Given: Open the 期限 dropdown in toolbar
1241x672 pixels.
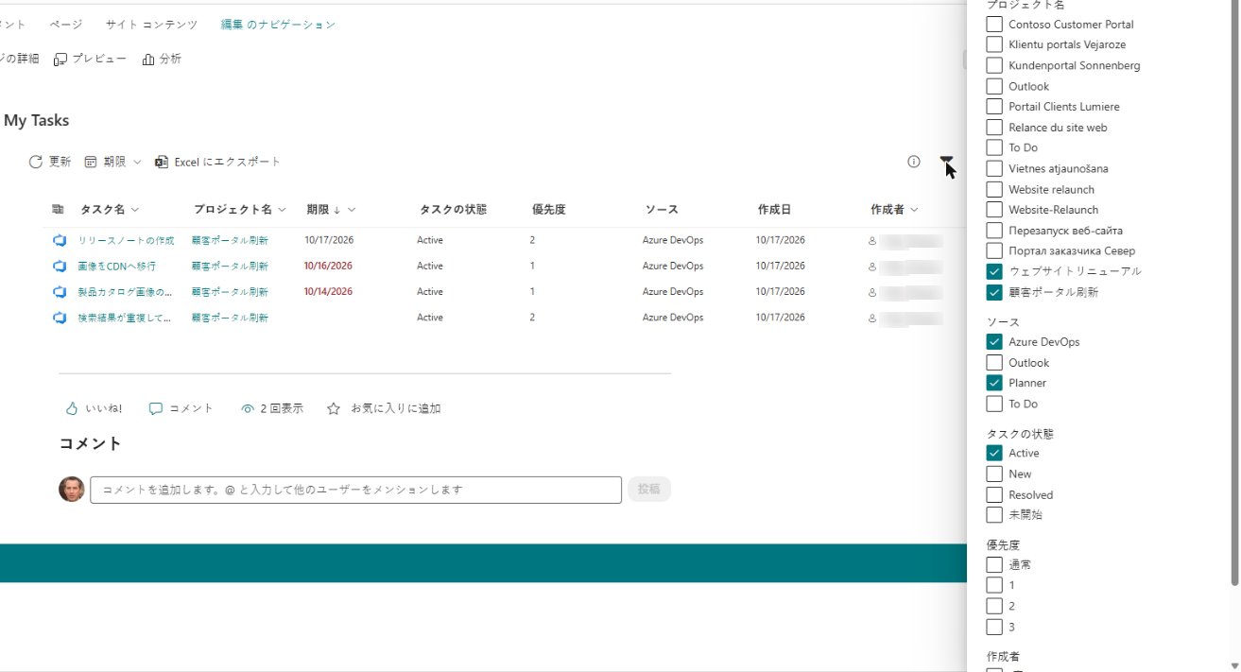Looking at the screenshot, I should coord(113,162).
